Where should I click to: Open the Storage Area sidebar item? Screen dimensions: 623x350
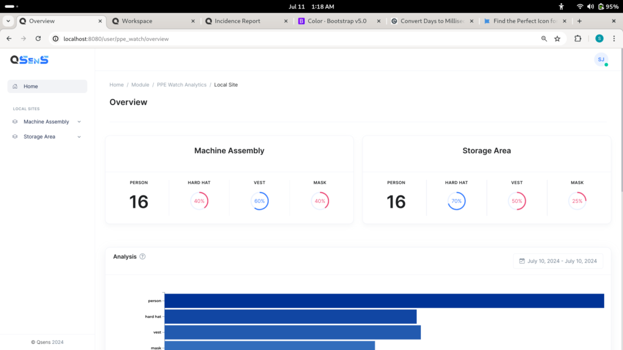coord(47,137)
